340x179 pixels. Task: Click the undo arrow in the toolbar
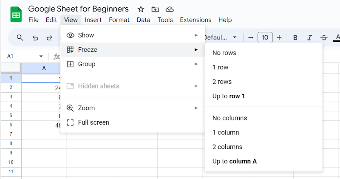(x=35, y=38)
